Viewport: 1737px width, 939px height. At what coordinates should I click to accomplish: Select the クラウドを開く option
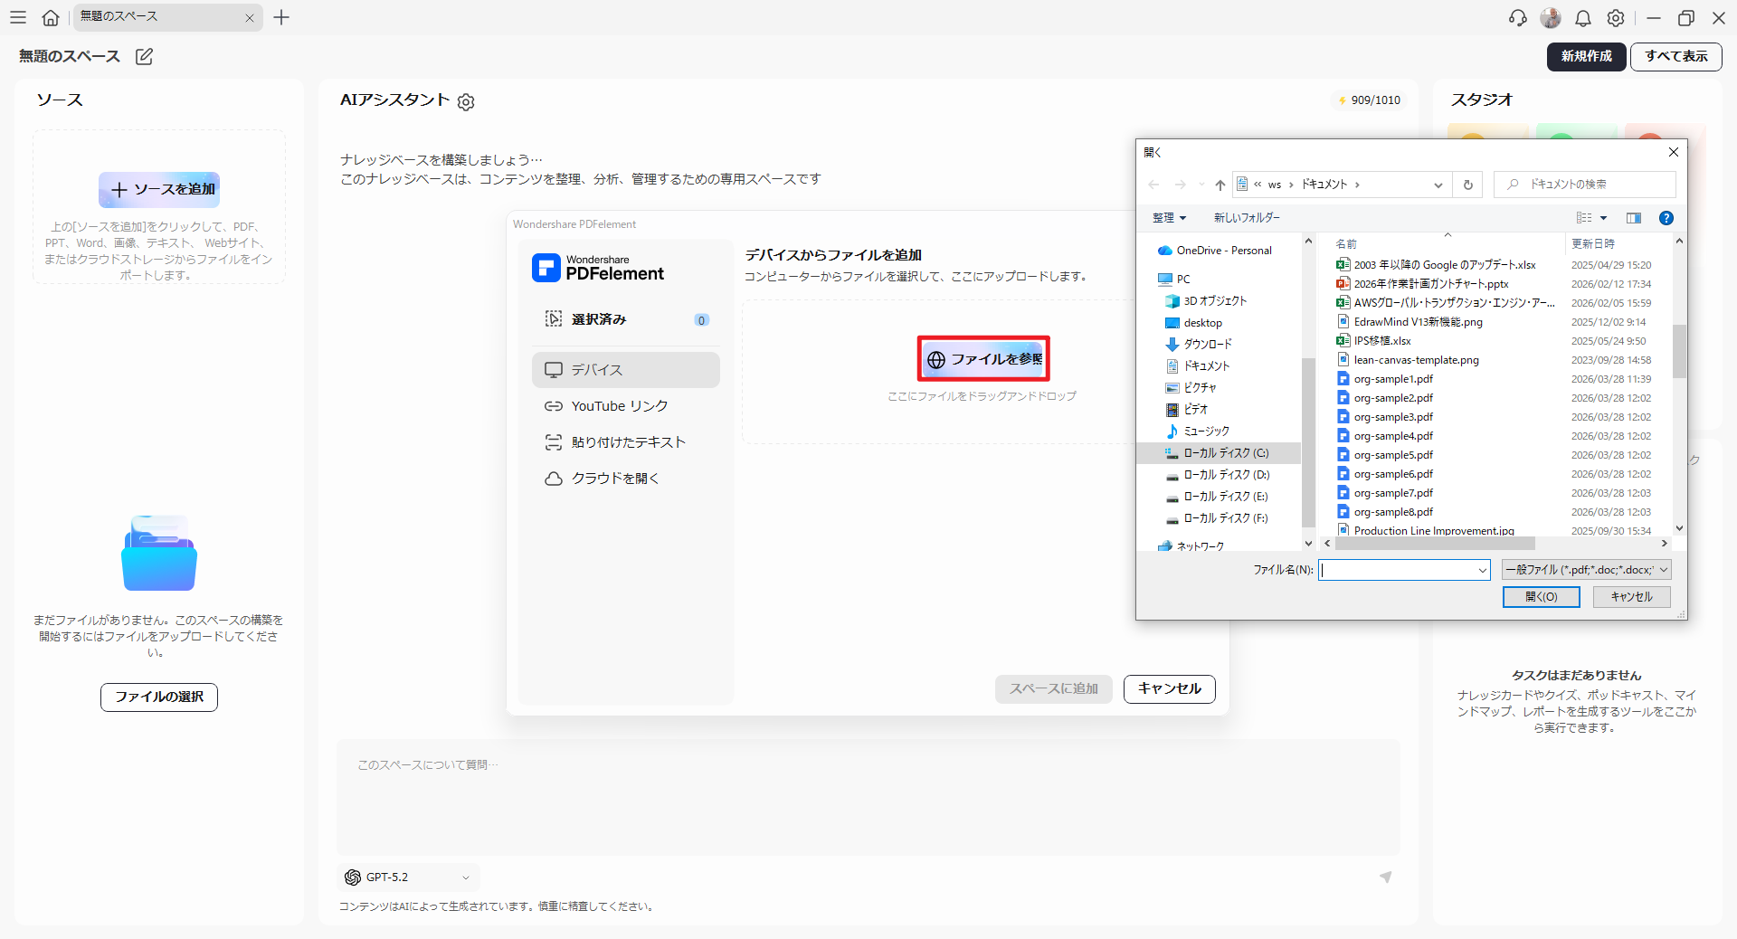pyautogui.click(x=626, y=479)
